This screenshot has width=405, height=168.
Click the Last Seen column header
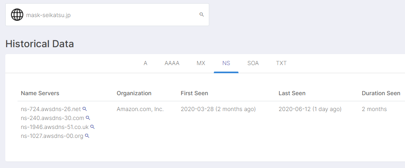pos(292,93)
